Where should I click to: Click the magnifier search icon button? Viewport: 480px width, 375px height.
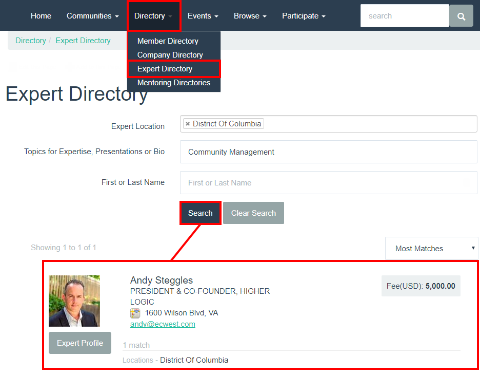461,16
